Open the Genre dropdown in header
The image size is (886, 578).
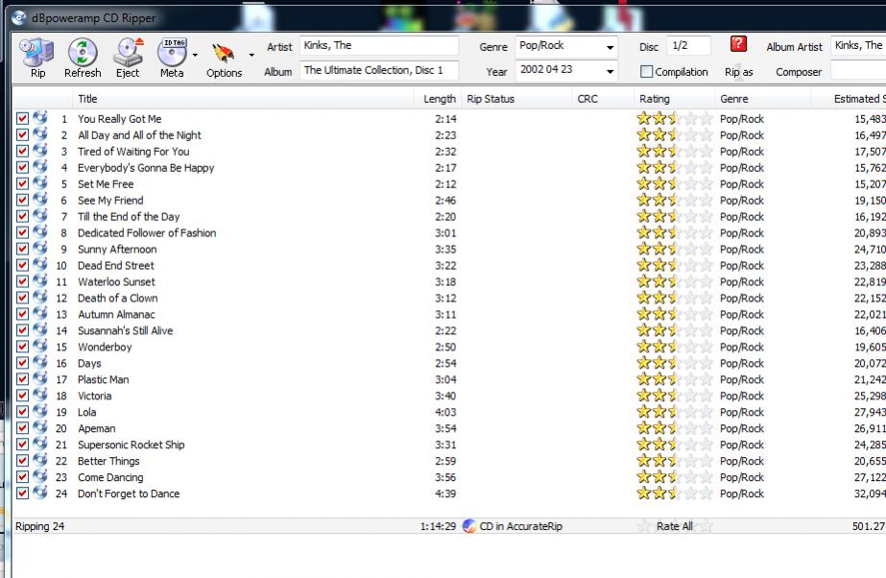coord(610,47)
